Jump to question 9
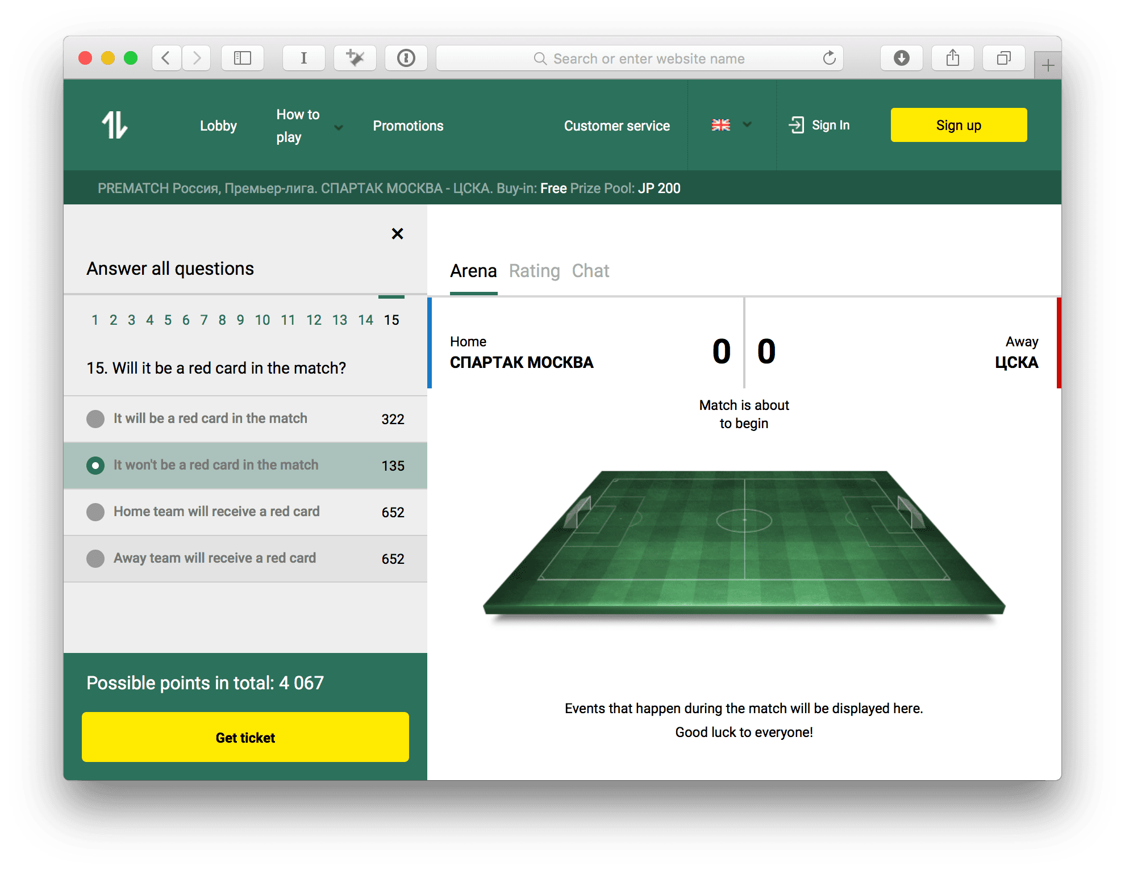Screen dimensions: 1125x871 point(240,320)
